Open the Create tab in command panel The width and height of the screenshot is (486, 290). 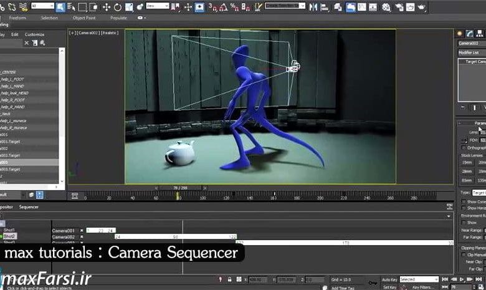tap(460, 34)
